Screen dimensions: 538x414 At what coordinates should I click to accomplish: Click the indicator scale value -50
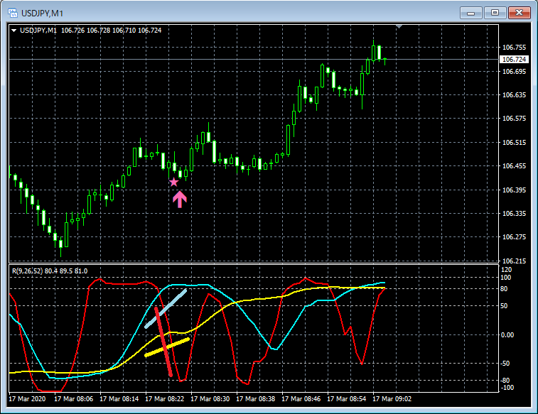tap(505, 364)
